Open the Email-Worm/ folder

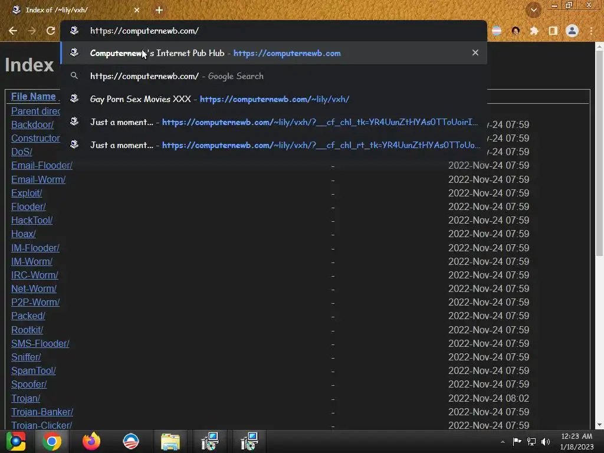click(38, 179)
